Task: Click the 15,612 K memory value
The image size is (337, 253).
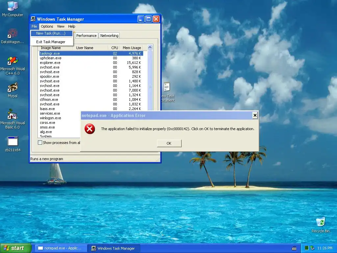Action: (x=134, y=63)
